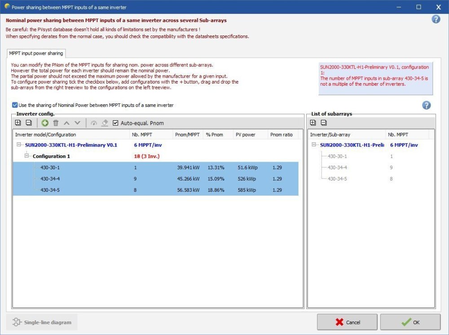Click expand-all icon in Inverter config toolbar

[18, 123]
